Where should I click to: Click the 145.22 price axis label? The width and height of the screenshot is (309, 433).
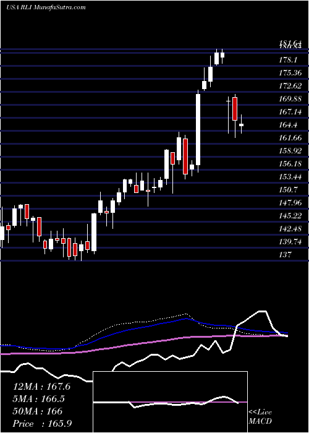pyautogui.click(x=290, y=216)
